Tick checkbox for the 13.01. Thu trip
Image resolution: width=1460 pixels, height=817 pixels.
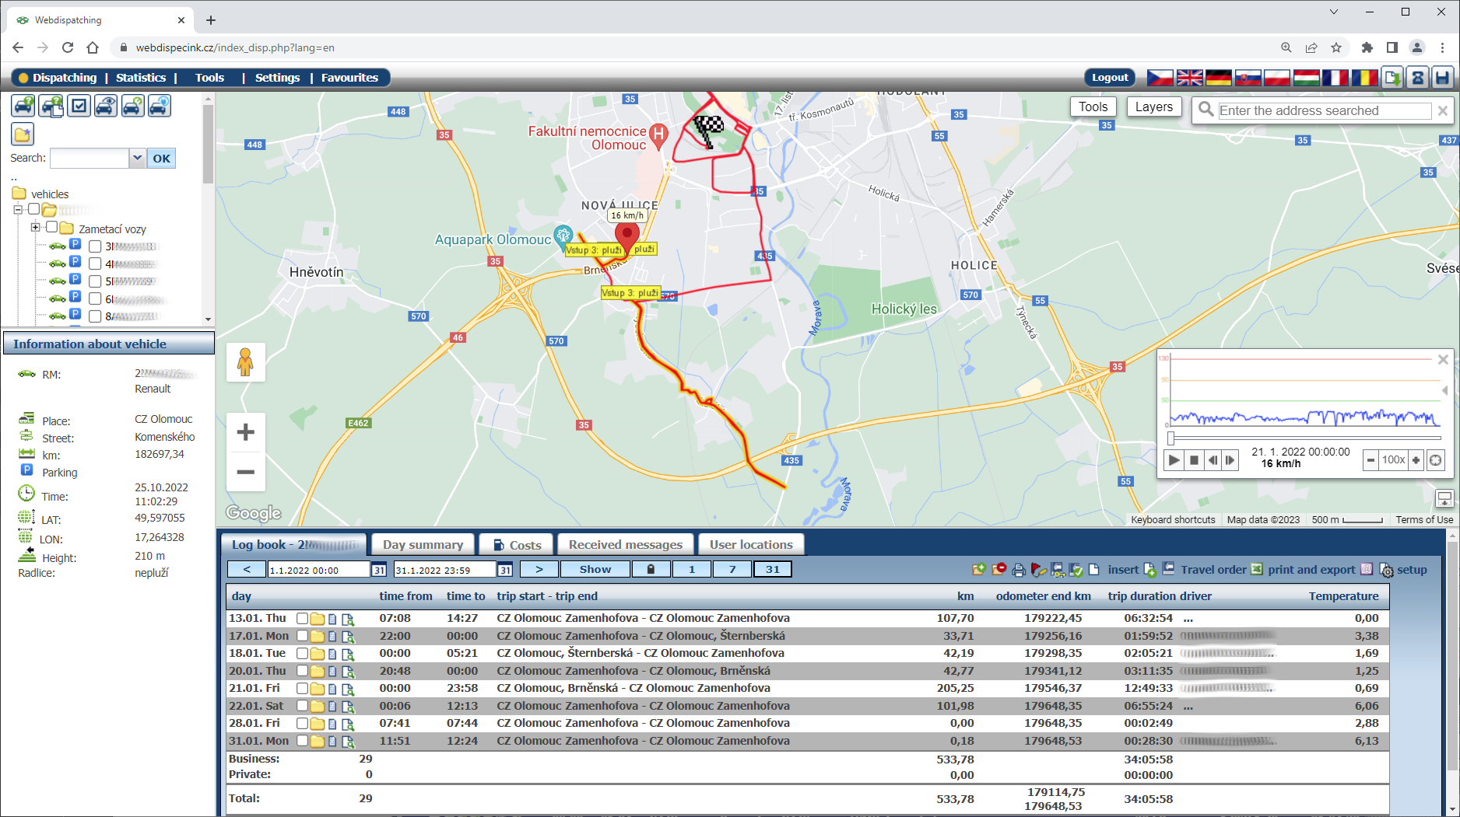pyautogui.click(x=302, y=619)
